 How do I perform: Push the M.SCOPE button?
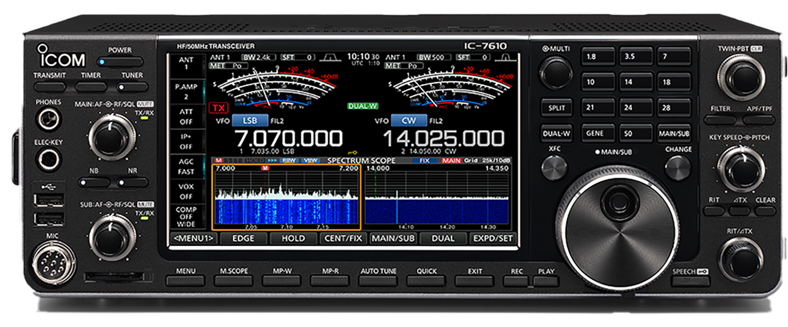coord(233,281)
